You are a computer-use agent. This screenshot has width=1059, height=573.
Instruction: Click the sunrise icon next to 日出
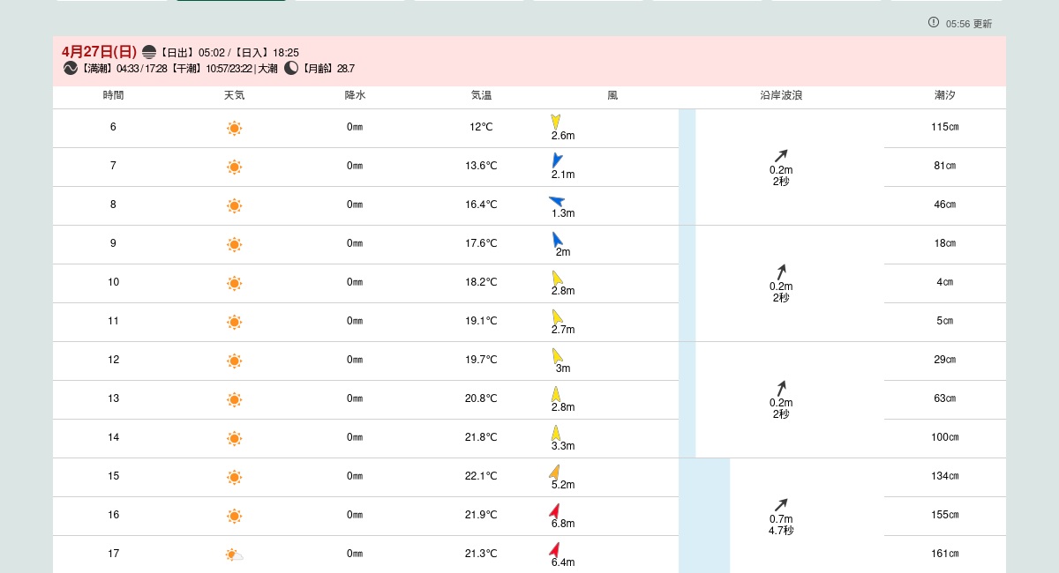(x=149, y=52)
